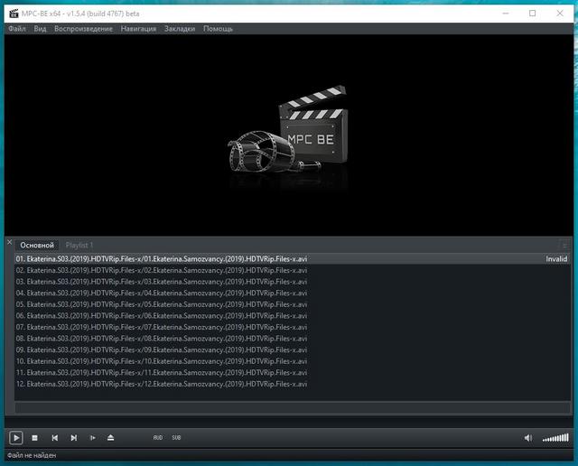Open the Помощь menu
This screenshot has width=578, height=466.
tap(218, 29)
